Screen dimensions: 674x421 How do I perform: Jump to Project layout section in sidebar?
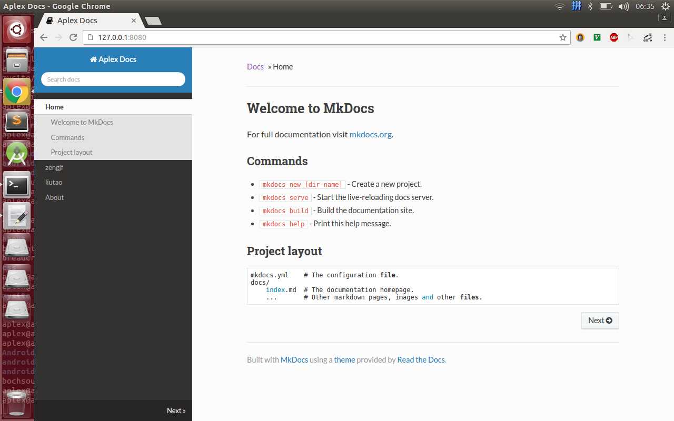(72, 152)
